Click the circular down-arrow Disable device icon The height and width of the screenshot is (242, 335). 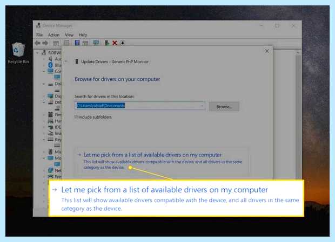(123, 43)
